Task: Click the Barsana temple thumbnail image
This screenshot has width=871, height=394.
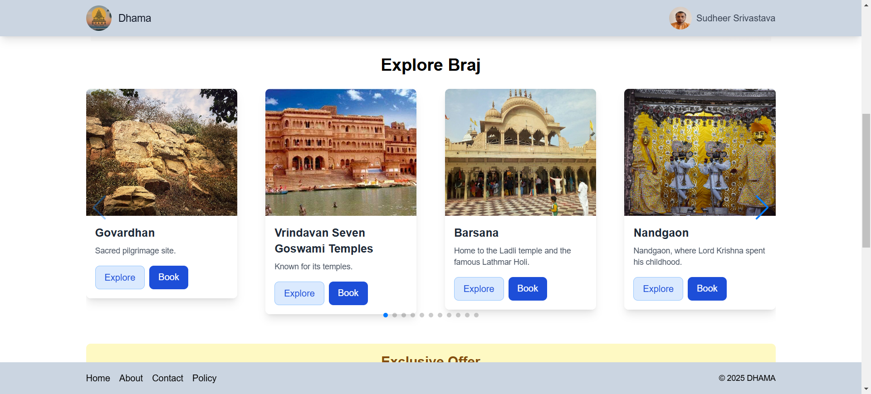Action: coord(520,152)
